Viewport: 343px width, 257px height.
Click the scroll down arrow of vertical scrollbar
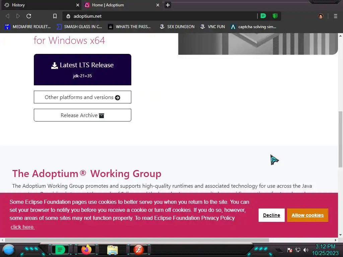340,235
